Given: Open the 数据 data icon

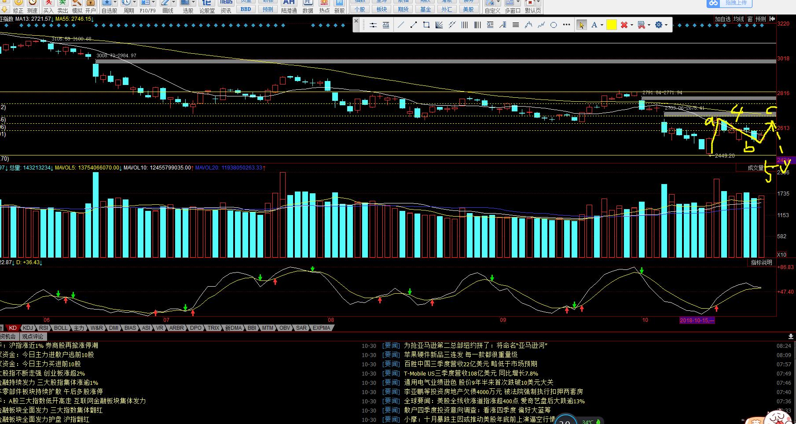Looking at the screenshot, I should [x=308, y=6].
